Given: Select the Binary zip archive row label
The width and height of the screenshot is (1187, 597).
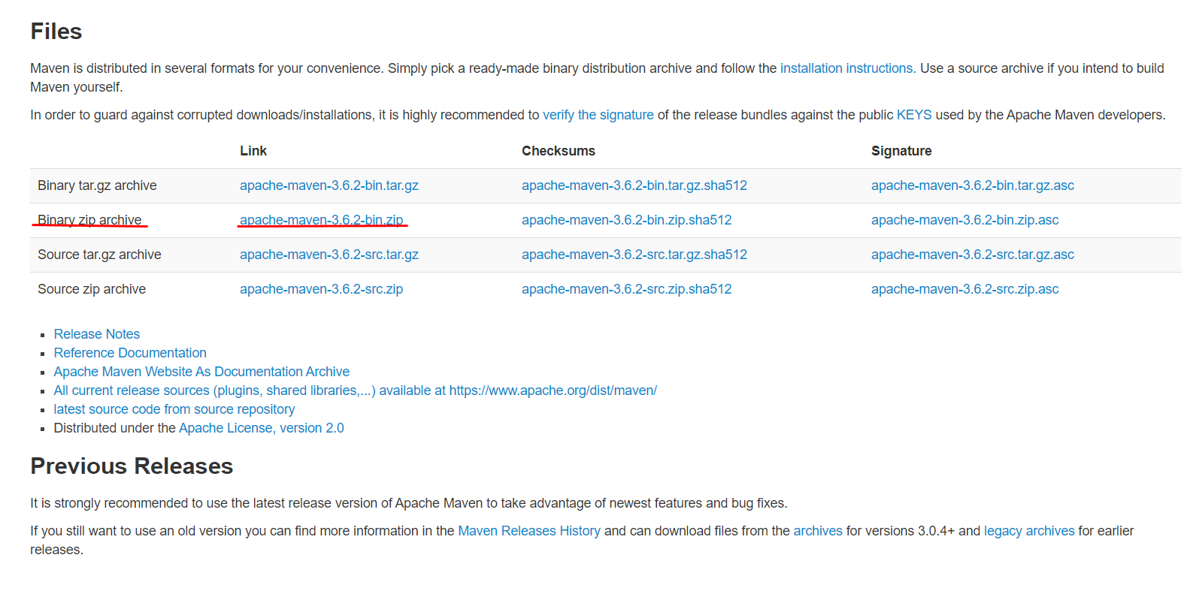Looking at the screenshot, I should click(x=89, y=220).
